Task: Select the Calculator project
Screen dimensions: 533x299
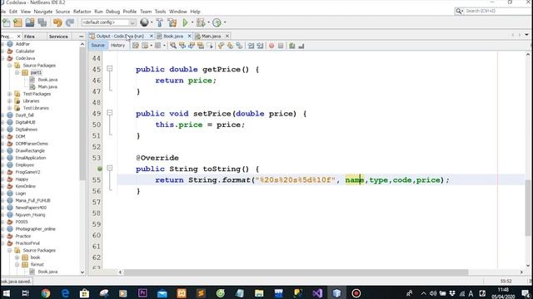Action: pyautogui.click(x=25, y=51)
